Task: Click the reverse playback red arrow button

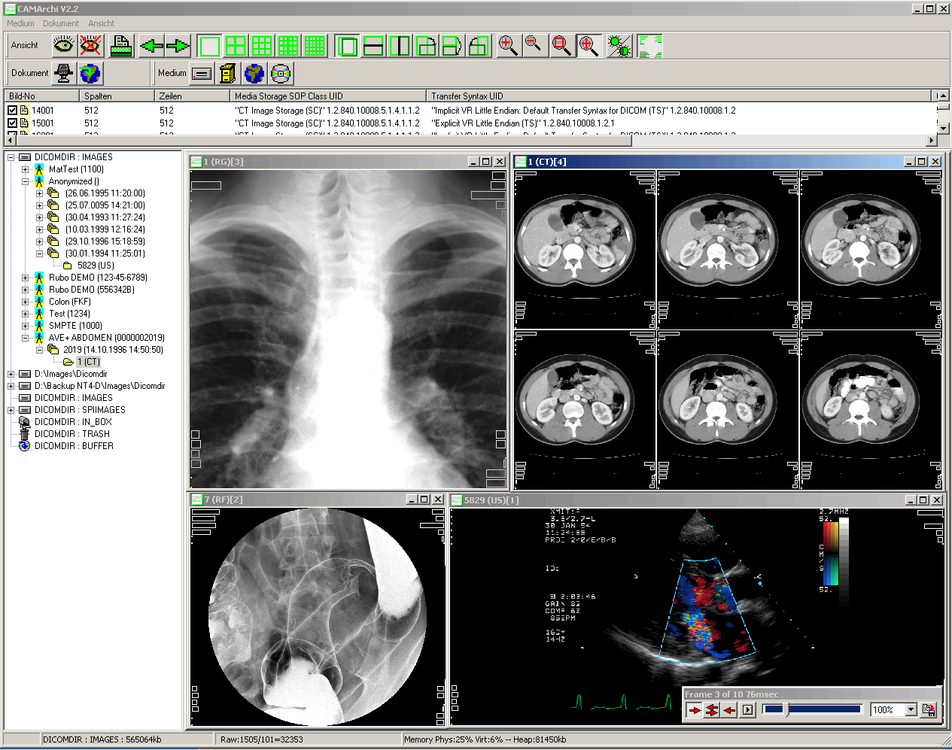Action: 728,709
